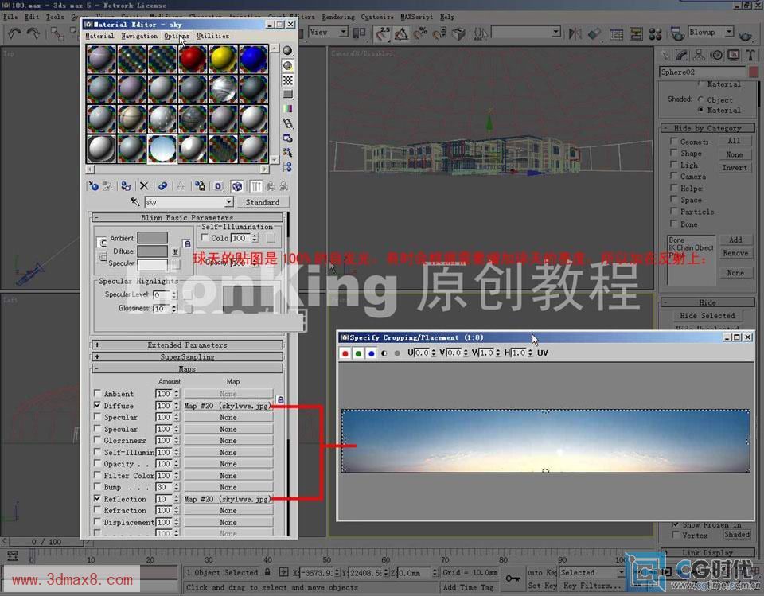Click Diffuse Map #20 skylwve.jpg button
The image size is (764, 596).
click(228, 406)
